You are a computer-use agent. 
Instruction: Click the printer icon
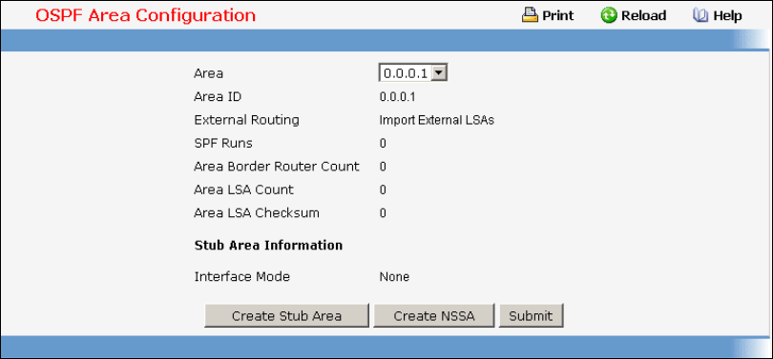(x=530, y=16)
